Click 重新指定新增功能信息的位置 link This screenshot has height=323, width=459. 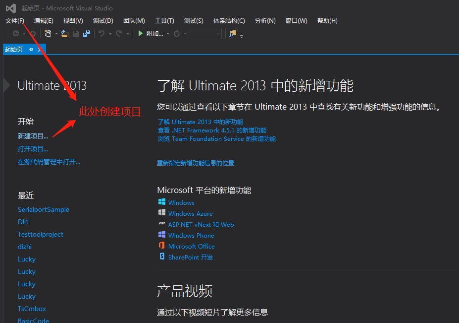(196, 163)
